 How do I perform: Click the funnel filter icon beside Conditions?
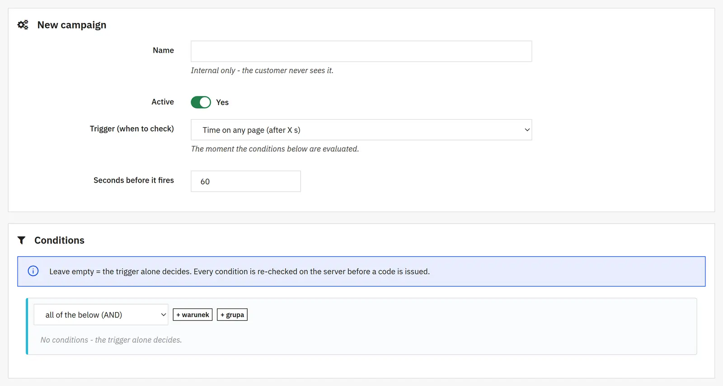pos(21,240)
